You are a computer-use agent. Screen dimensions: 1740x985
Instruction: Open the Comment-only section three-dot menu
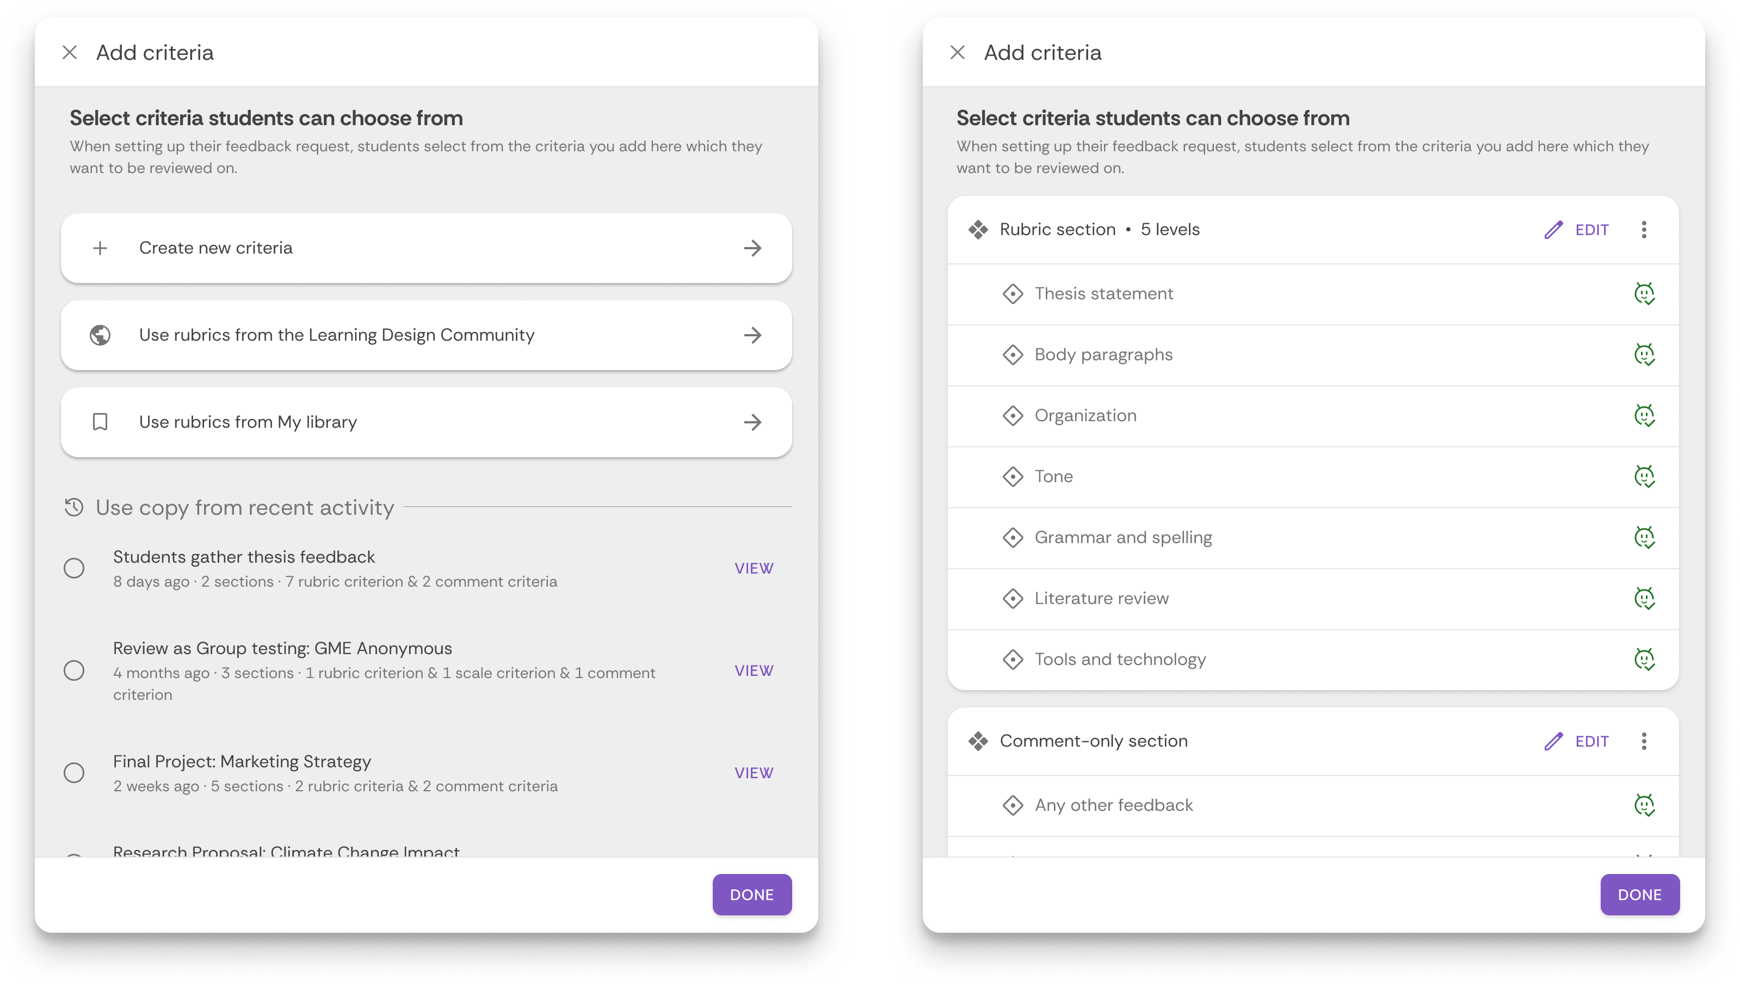coord(1644,741)
